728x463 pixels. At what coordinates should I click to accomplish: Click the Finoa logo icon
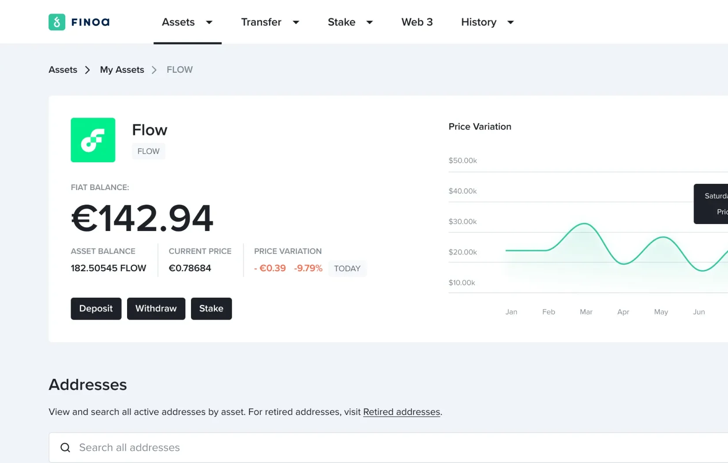(x=57, y=22)
